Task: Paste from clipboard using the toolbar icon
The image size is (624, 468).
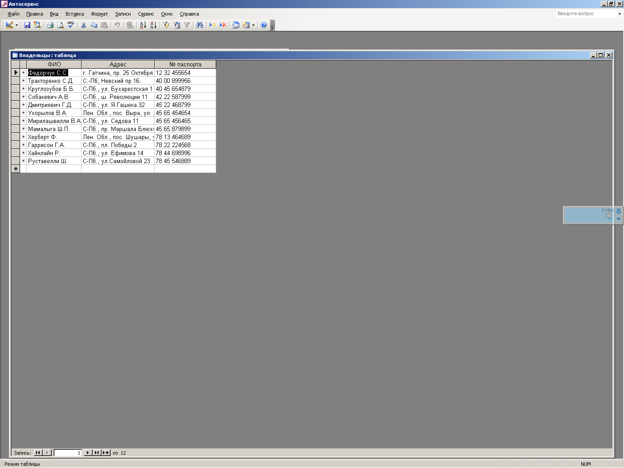Action: 104,25
